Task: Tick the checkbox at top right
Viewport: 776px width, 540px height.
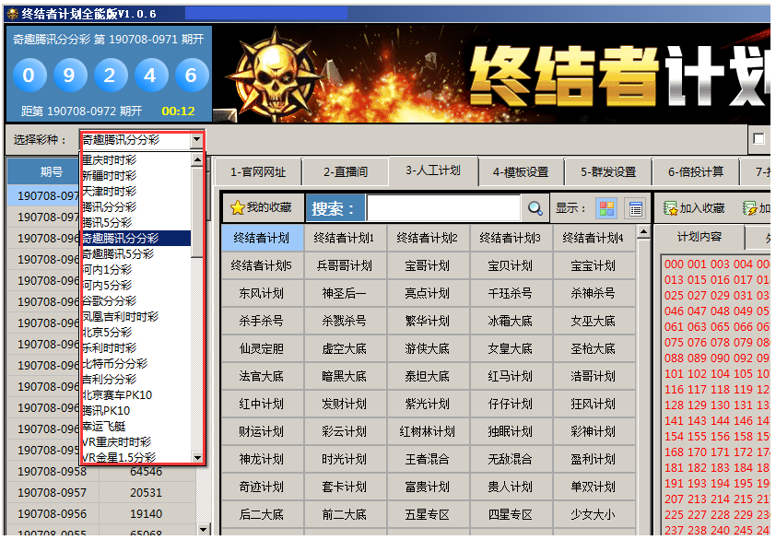Action: (758, 139)
